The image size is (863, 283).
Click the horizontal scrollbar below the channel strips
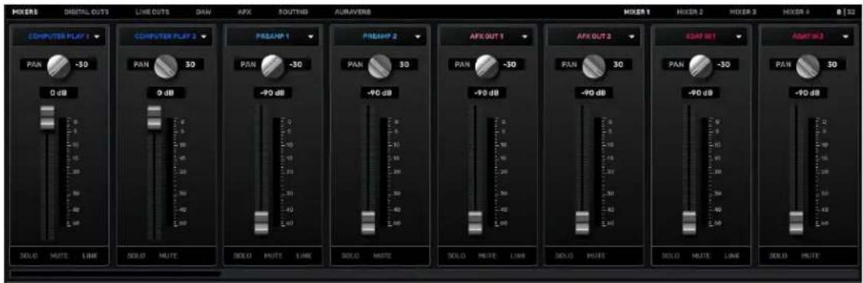115,274
